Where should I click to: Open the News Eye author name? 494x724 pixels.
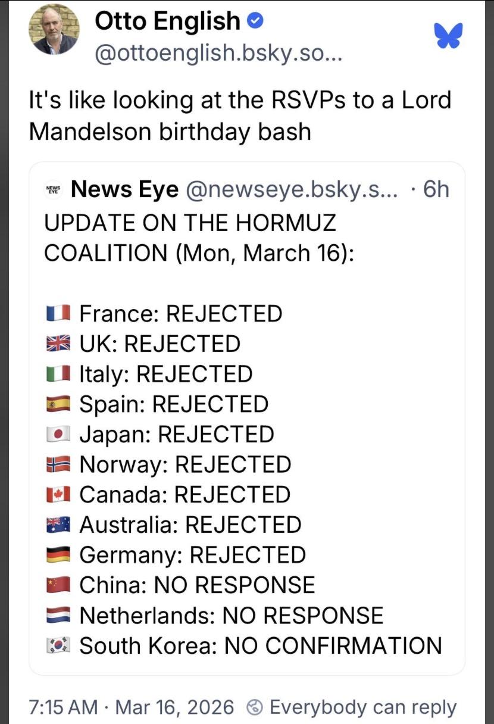click(124, 190)
